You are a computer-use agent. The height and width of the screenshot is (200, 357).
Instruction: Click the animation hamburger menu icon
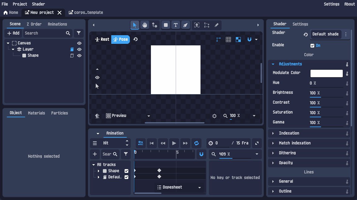tap(95, 143)
